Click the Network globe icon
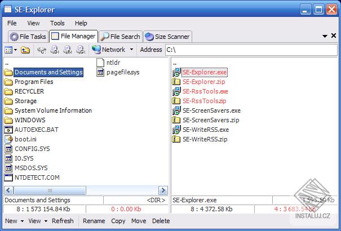Viewport: 341px width, 231px height. pos(96,50)
